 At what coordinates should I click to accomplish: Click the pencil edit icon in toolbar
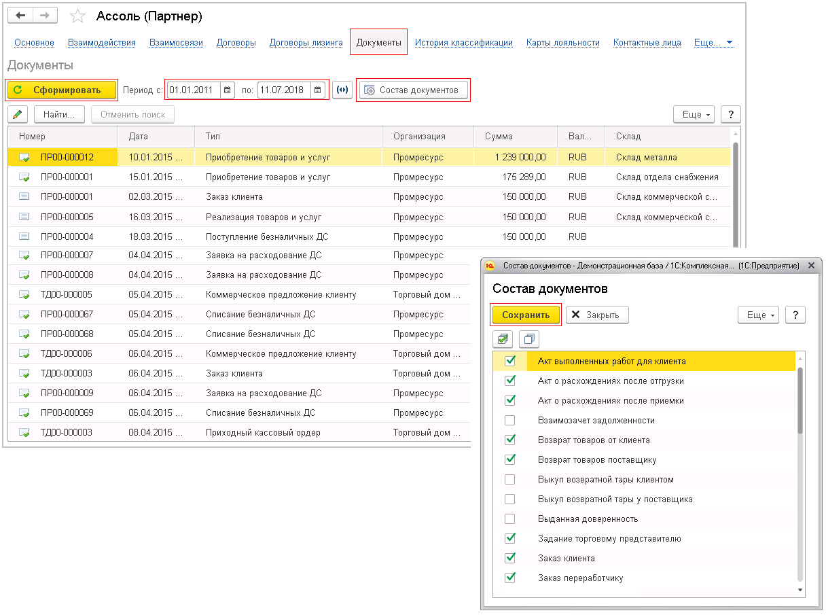pos(17,115)
